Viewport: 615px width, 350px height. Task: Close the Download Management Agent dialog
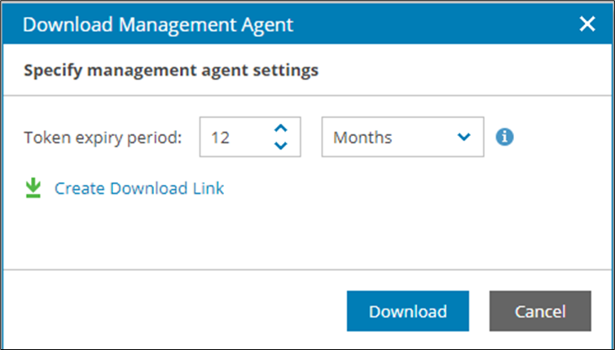pyautogui.click(x=586, y=24)
